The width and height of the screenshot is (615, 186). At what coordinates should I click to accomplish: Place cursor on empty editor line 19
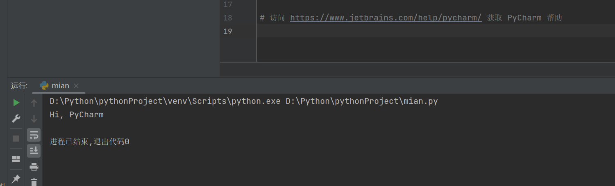369,31
